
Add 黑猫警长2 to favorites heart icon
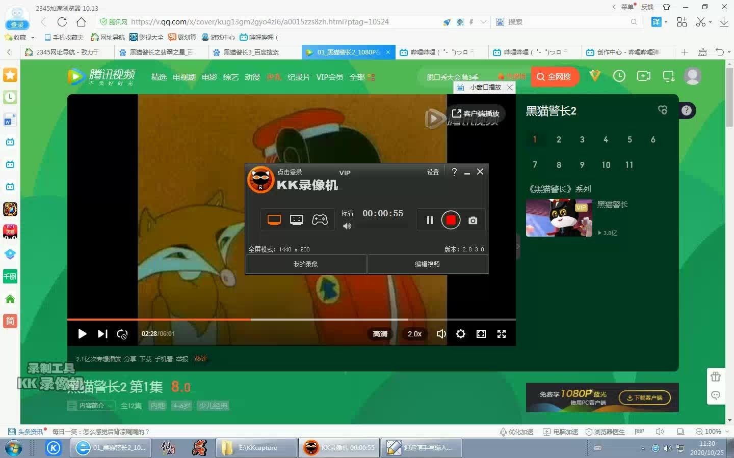pyautogui.click(x=663, y=110)
